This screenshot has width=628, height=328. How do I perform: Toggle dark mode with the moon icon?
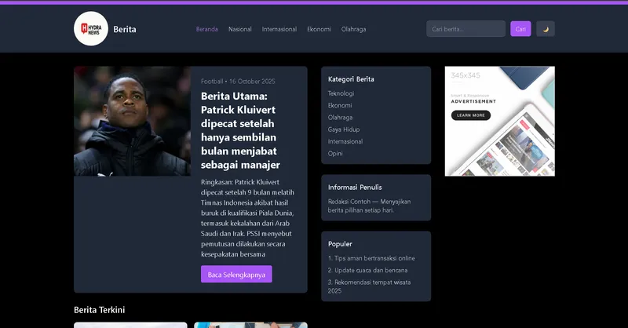coord(545,29)
